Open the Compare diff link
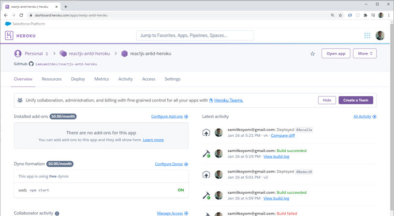The height and width of the screenshot is (216, 394). (x=283, y=136)
